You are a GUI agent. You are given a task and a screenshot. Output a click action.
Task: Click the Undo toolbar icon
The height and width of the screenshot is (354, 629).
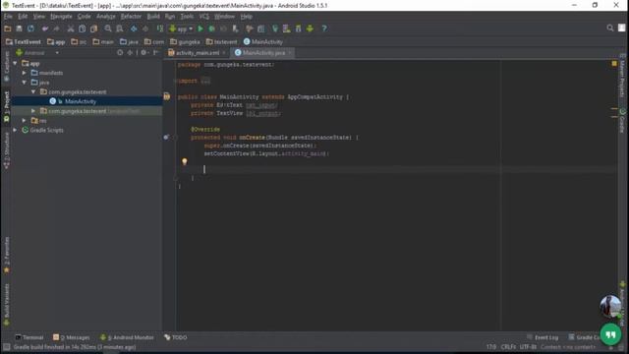point(45,29)
